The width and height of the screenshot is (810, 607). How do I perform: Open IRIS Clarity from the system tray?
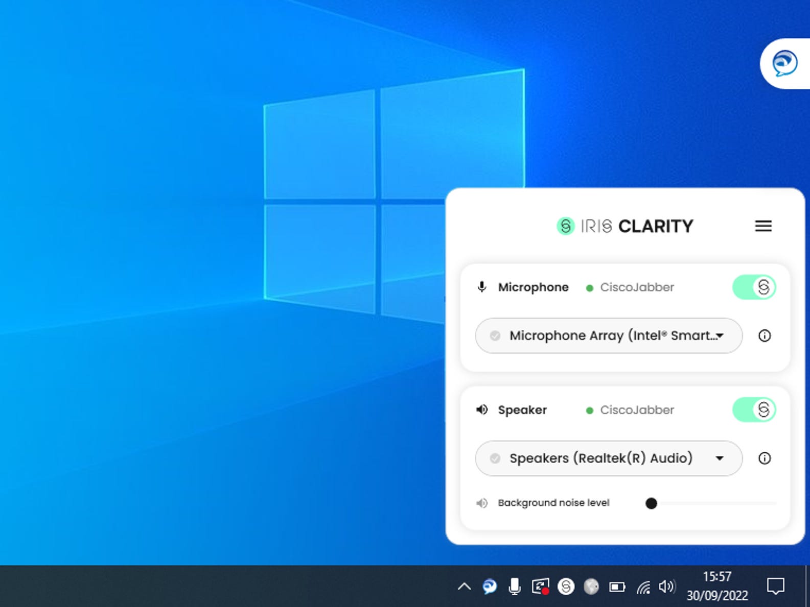pyautogui.click(x=566, y=586)
